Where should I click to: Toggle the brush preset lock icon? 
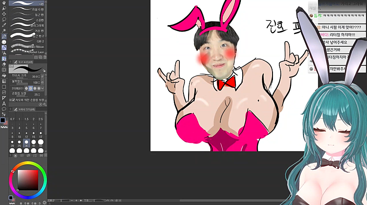pyautogui.click(x=44, y=70)
